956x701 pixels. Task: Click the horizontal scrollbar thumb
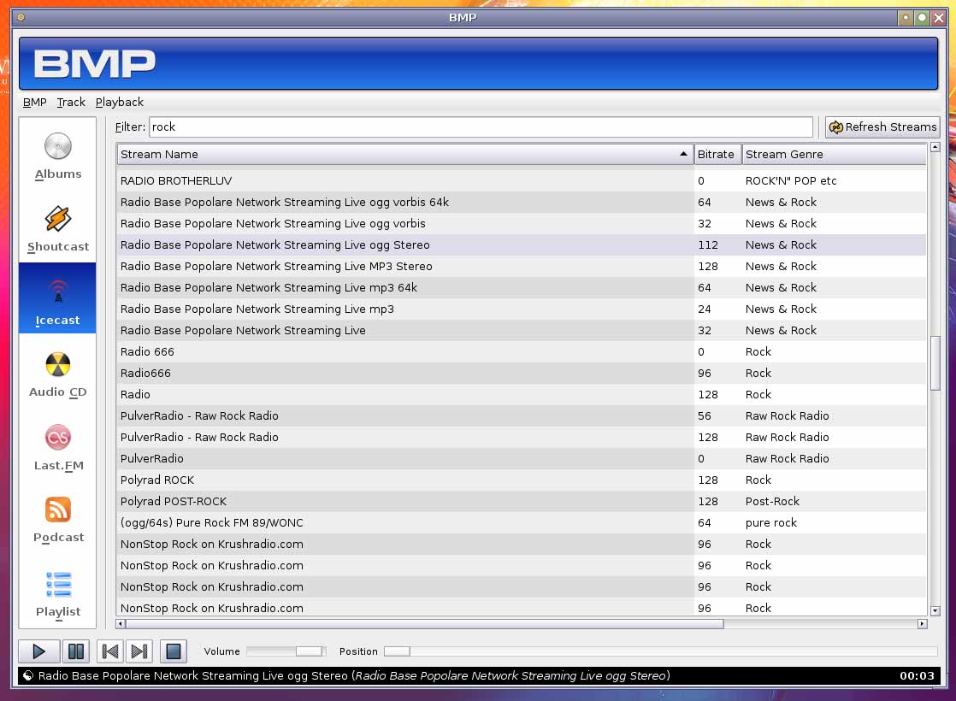(x=424, y=623)
